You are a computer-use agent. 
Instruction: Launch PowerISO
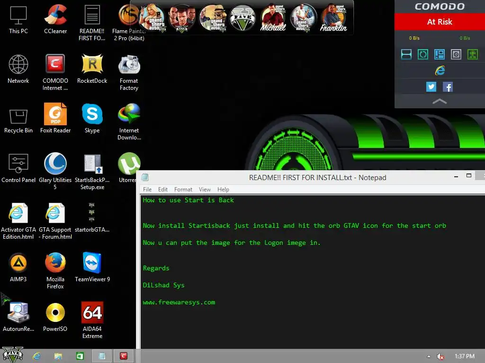[55, 316]
